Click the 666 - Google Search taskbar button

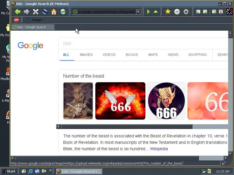click(79, 171)
